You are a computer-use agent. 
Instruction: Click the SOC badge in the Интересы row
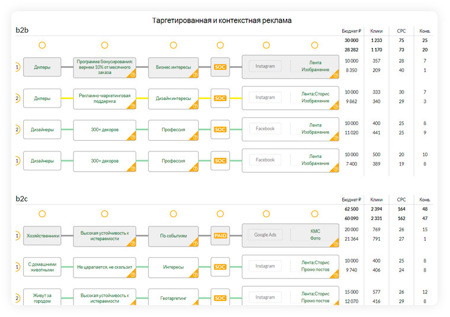[220, 267]
